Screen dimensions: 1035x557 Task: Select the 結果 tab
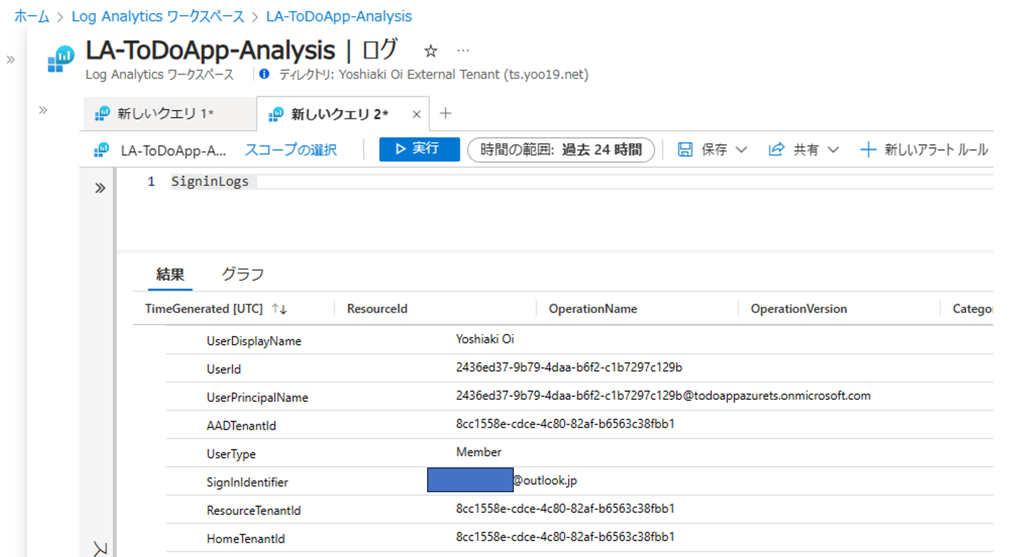pos(170,275)
